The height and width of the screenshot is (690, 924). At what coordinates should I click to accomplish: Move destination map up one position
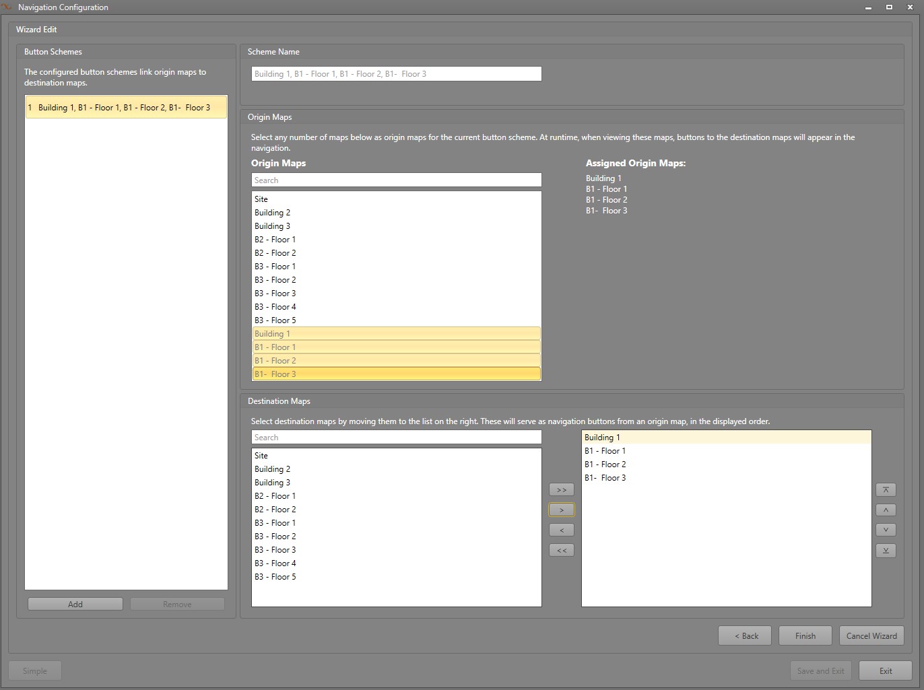pyautogui.click(x=886, y=510)
